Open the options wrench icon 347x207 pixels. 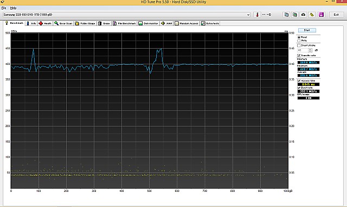[312, 15]
